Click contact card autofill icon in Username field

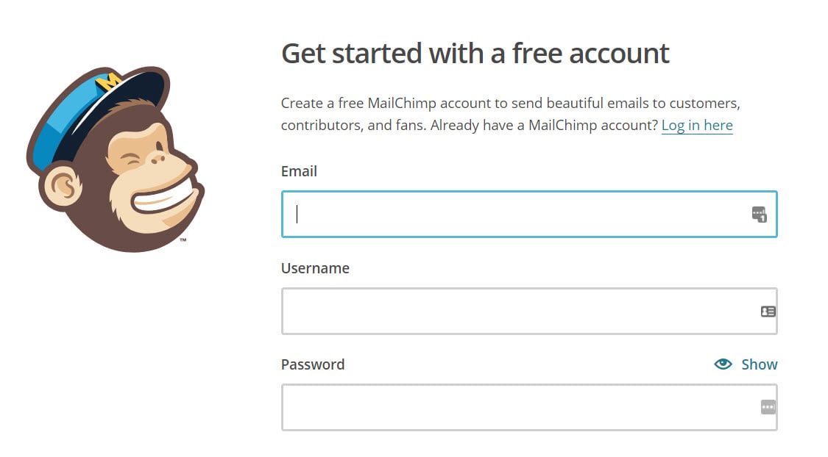coord(768,312)
